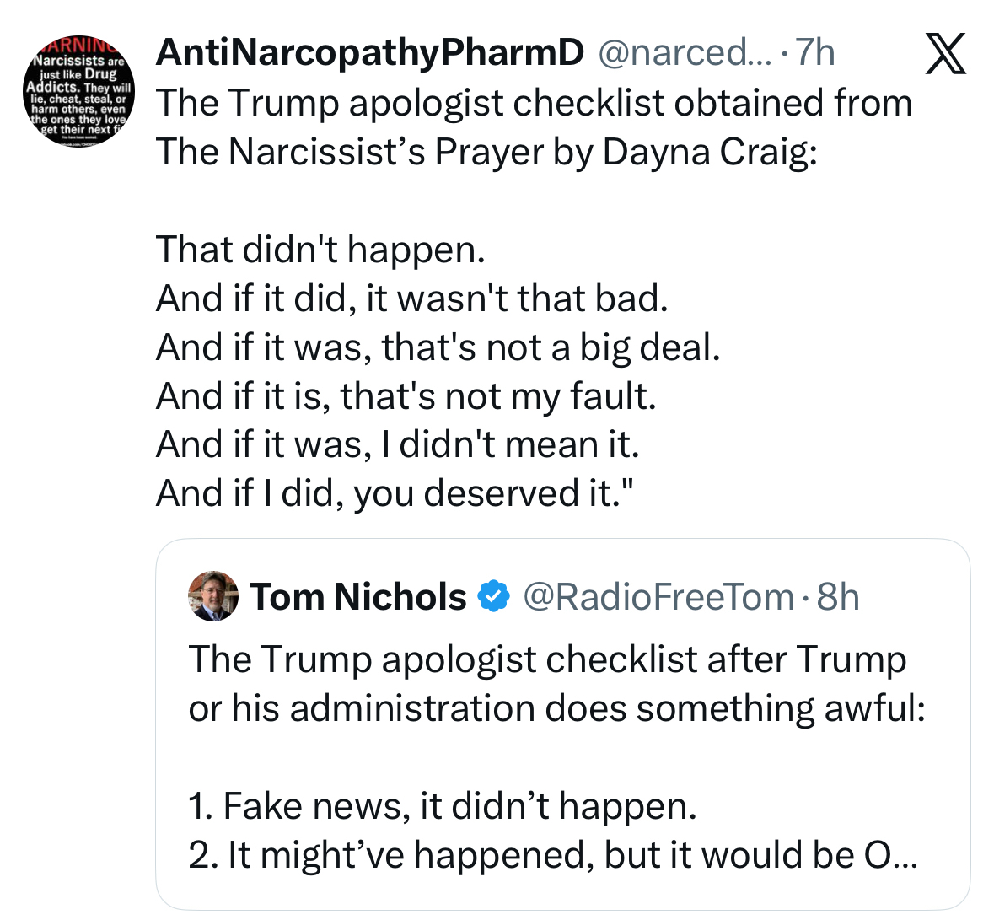Viewport: 994px width, 920px height.
Task: Click "1. Fake news, it didn't happen."
Action: pos(443,806)
